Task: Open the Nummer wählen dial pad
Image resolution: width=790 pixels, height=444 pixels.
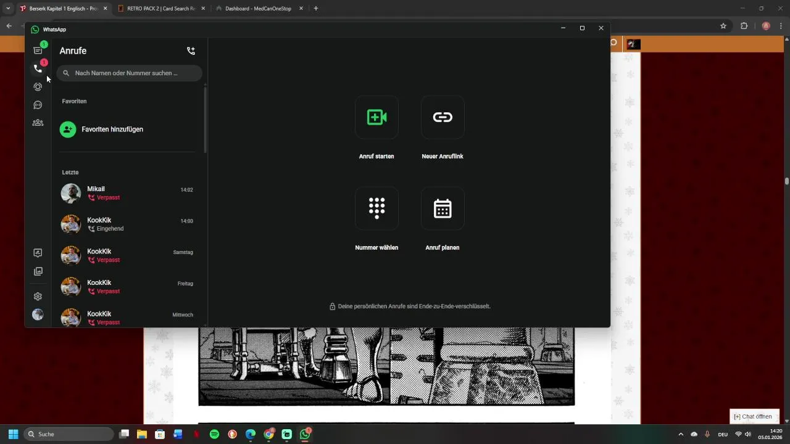Action: (x=376, y=208)
